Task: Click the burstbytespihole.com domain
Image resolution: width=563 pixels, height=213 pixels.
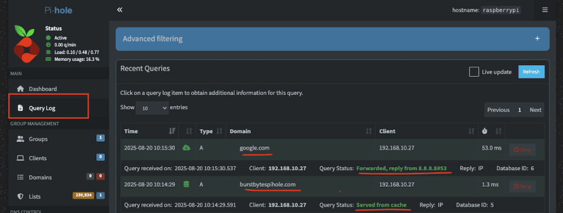Action: [268, 185]
